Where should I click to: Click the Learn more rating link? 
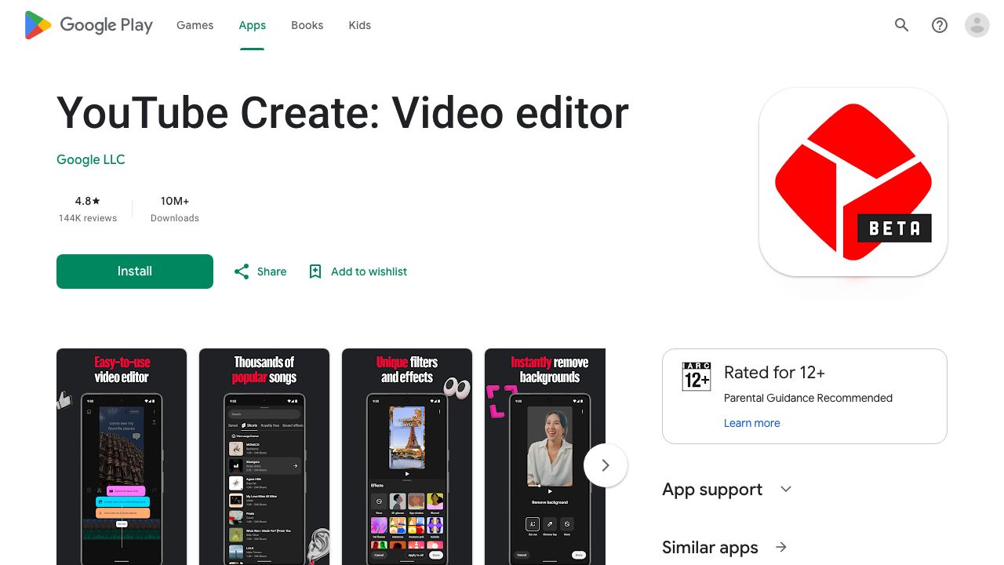click(752, 423)
